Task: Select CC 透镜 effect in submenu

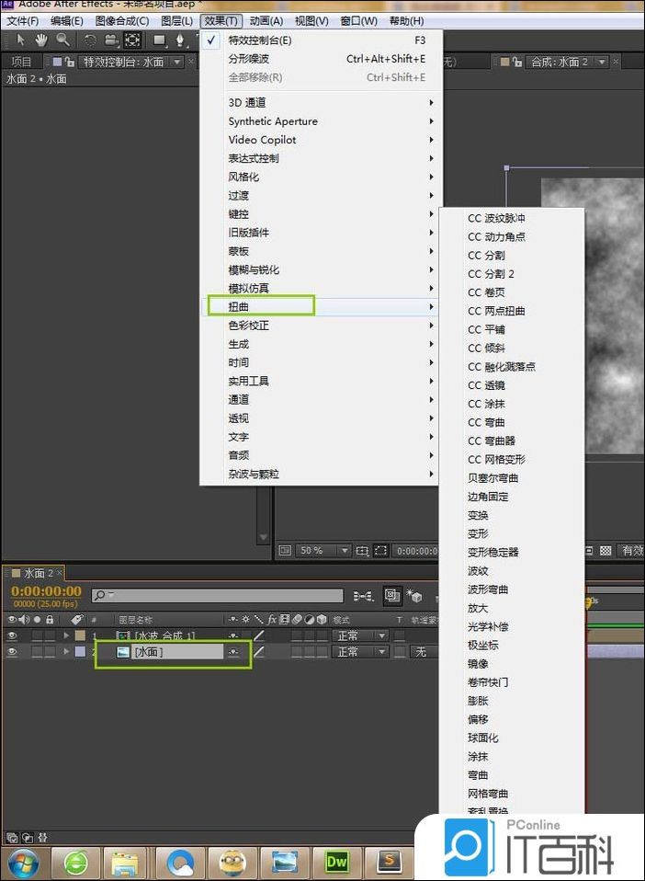Action: click(486, 385)
